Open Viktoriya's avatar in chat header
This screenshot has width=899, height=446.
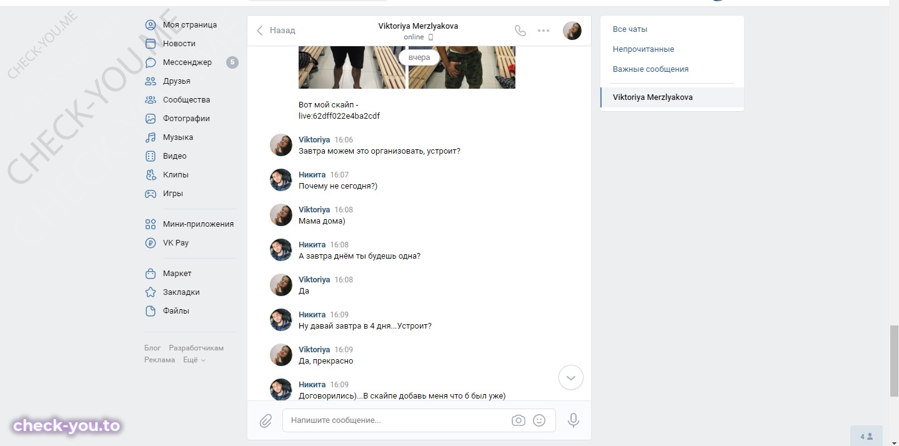[572, 30]
